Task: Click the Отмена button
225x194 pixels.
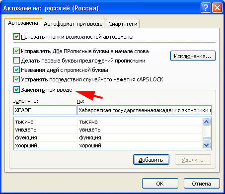Action: click(202, 184)
